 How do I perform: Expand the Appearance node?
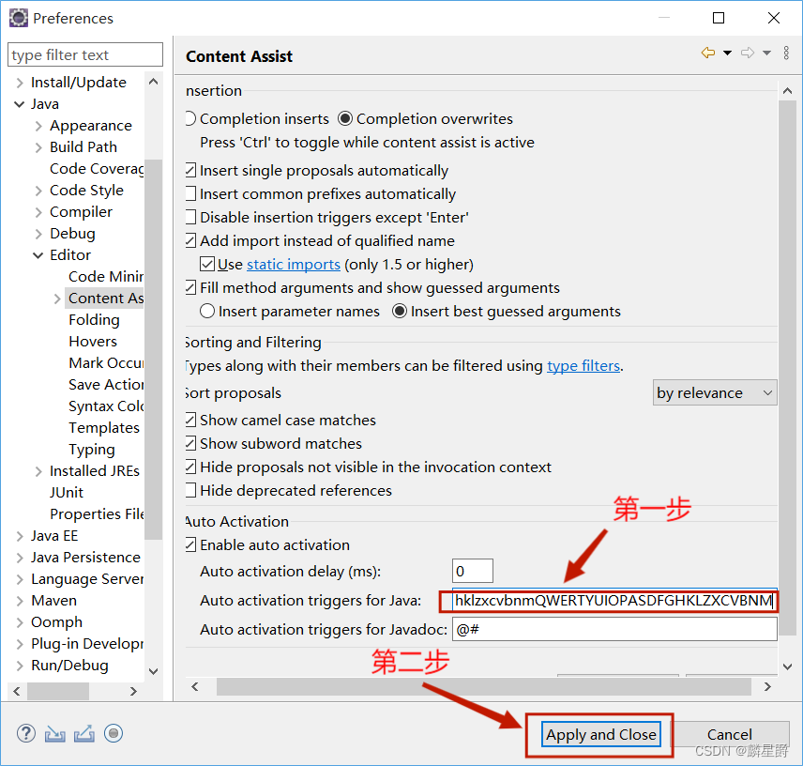(x=38, y=126)
